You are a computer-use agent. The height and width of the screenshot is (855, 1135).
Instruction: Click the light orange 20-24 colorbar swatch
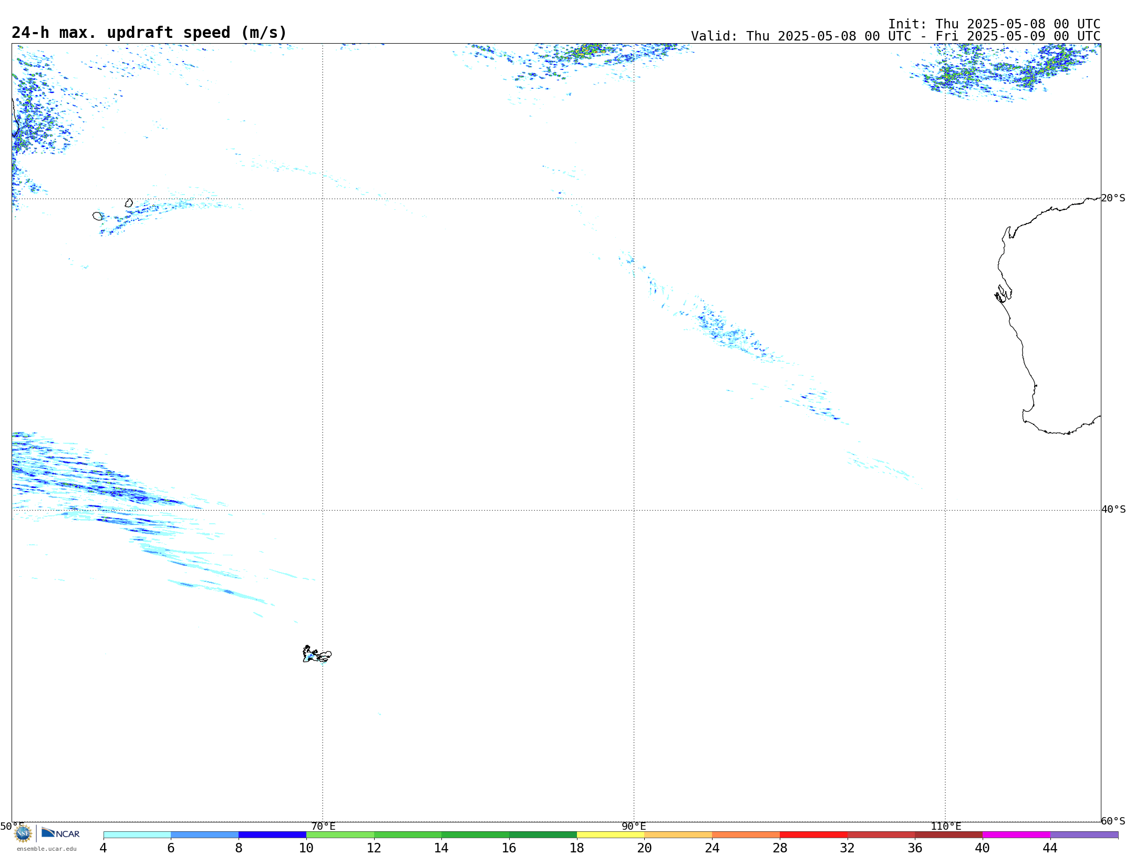[678, 835]
